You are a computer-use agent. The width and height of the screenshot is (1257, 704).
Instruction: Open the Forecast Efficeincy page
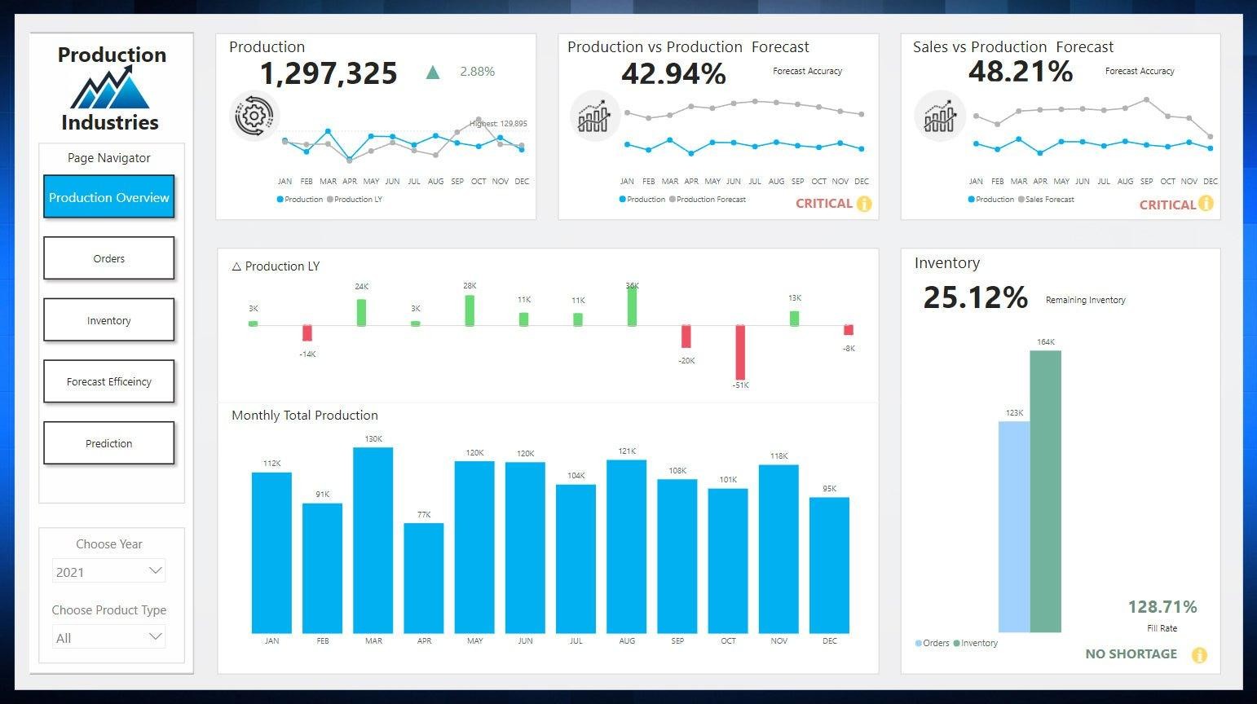(x=108, y=381)
